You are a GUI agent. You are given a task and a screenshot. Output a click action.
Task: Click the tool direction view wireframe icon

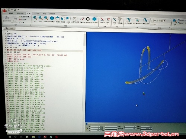(x=75, y=19)
